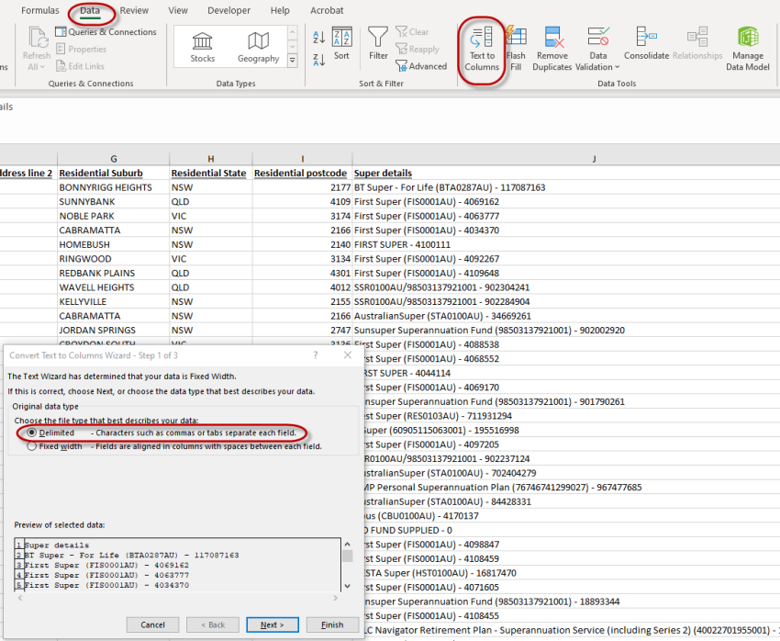The height and width of the screenshot is (641, 780).
Task: Sort A to Z ascending
Action: [x=318, y=37]
